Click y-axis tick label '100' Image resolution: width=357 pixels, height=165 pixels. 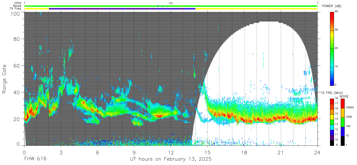[16, 13]
